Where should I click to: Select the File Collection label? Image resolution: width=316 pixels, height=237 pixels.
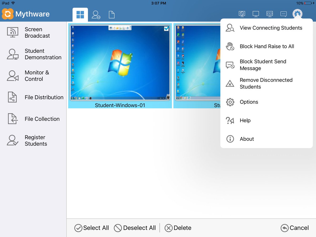(x=42, y=119)
